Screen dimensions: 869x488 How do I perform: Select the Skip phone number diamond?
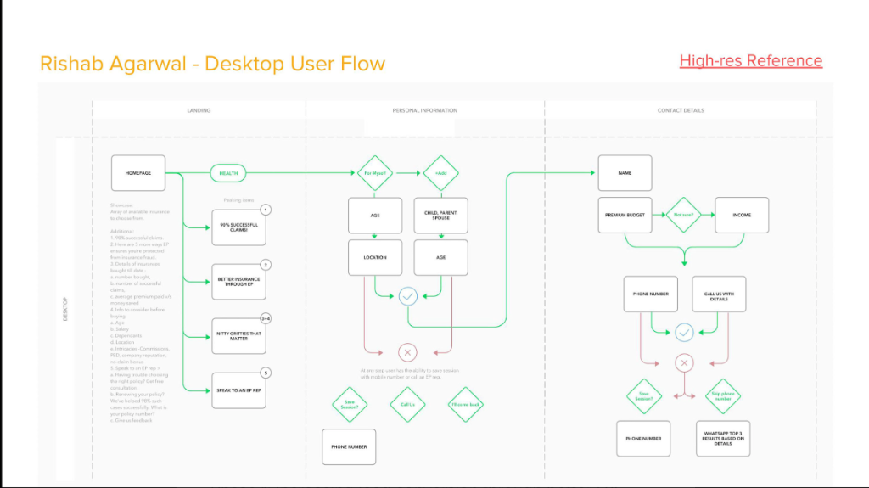point(723,396)
